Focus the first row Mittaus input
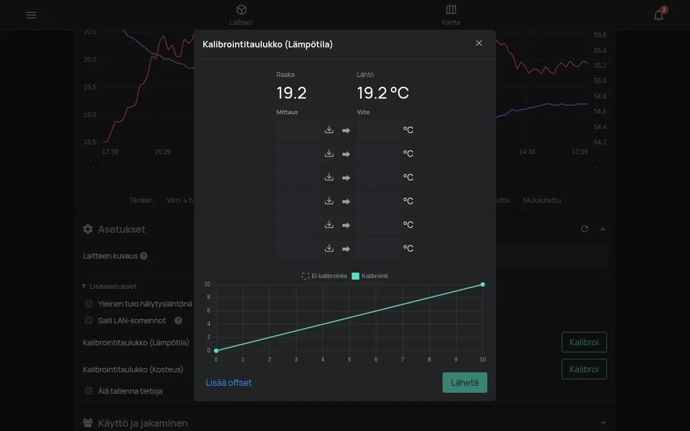This screenshot has width=690, height=431. pos(298,130)
